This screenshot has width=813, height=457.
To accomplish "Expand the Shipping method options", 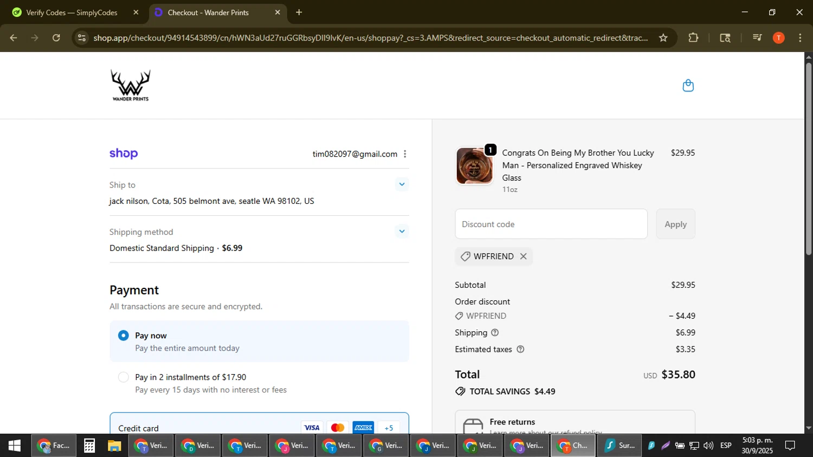I will coord(402,231).
